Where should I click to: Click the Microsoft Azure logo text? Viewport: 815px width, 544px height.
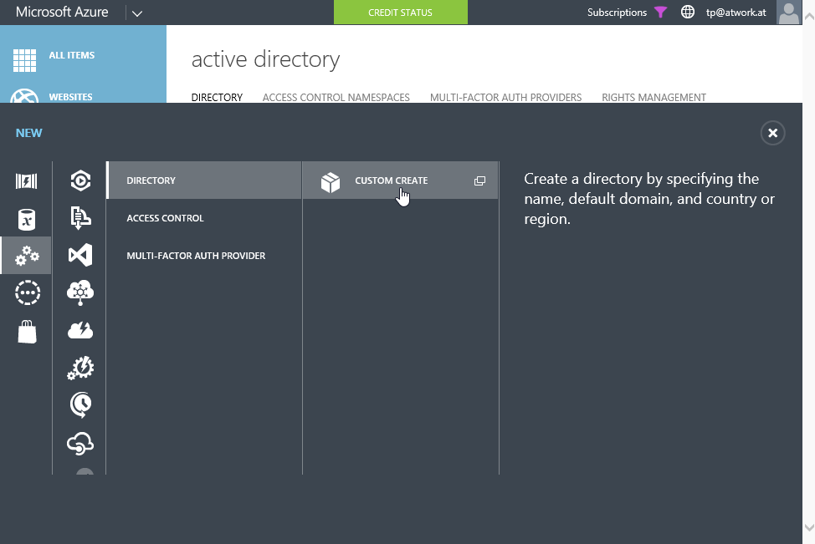(62, 12)
